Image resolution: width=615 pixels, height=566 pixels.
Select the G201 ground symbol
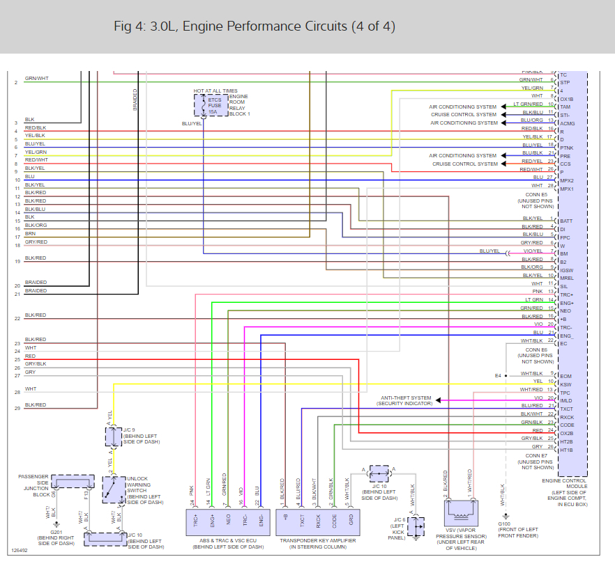[56, 524]
